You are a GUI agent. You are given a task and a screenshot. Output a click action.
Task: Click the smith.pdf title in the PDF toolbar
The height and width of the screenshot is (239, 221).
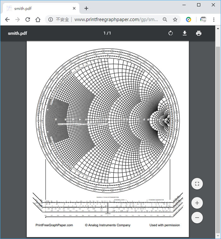[17, 33]
